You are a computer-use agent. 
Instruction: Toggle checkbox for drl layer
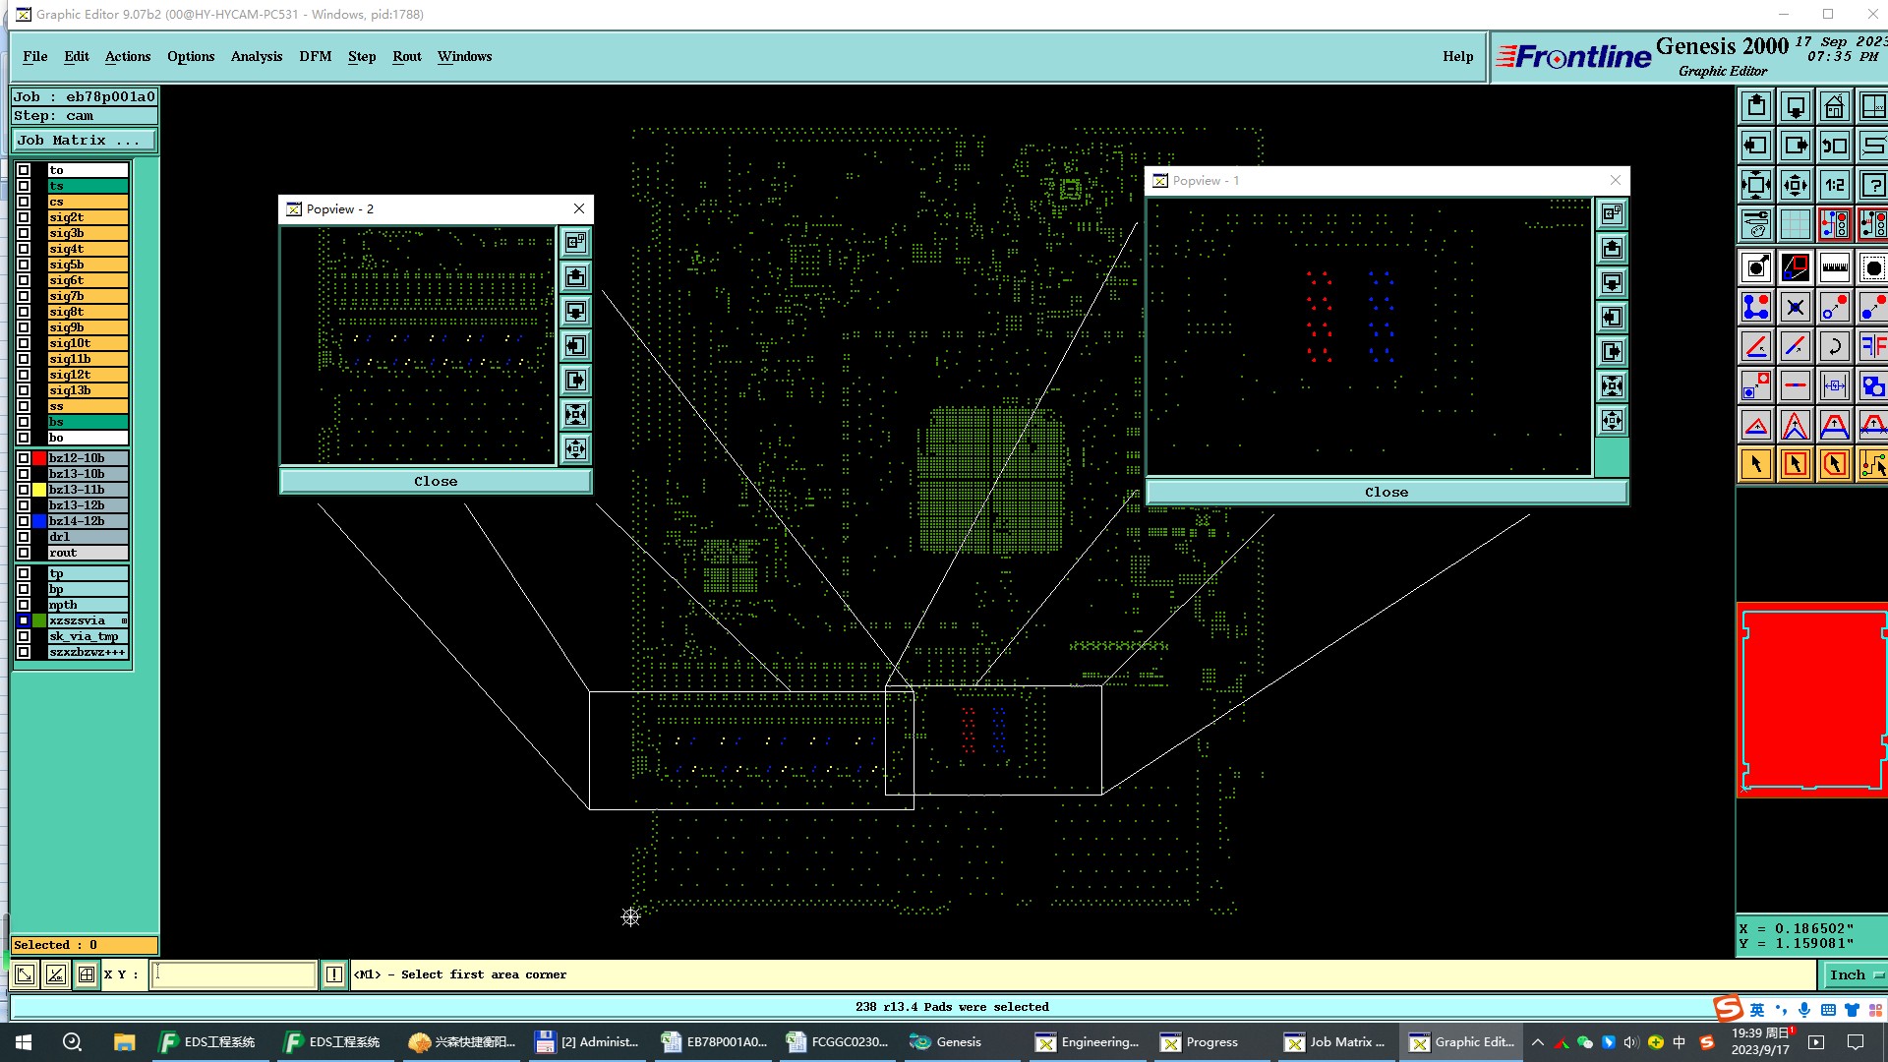click(24, 537)
